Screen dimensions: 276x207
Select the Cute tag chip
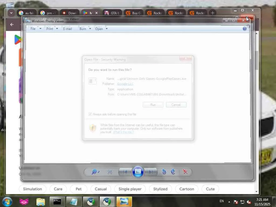click(x=210, y=189)
